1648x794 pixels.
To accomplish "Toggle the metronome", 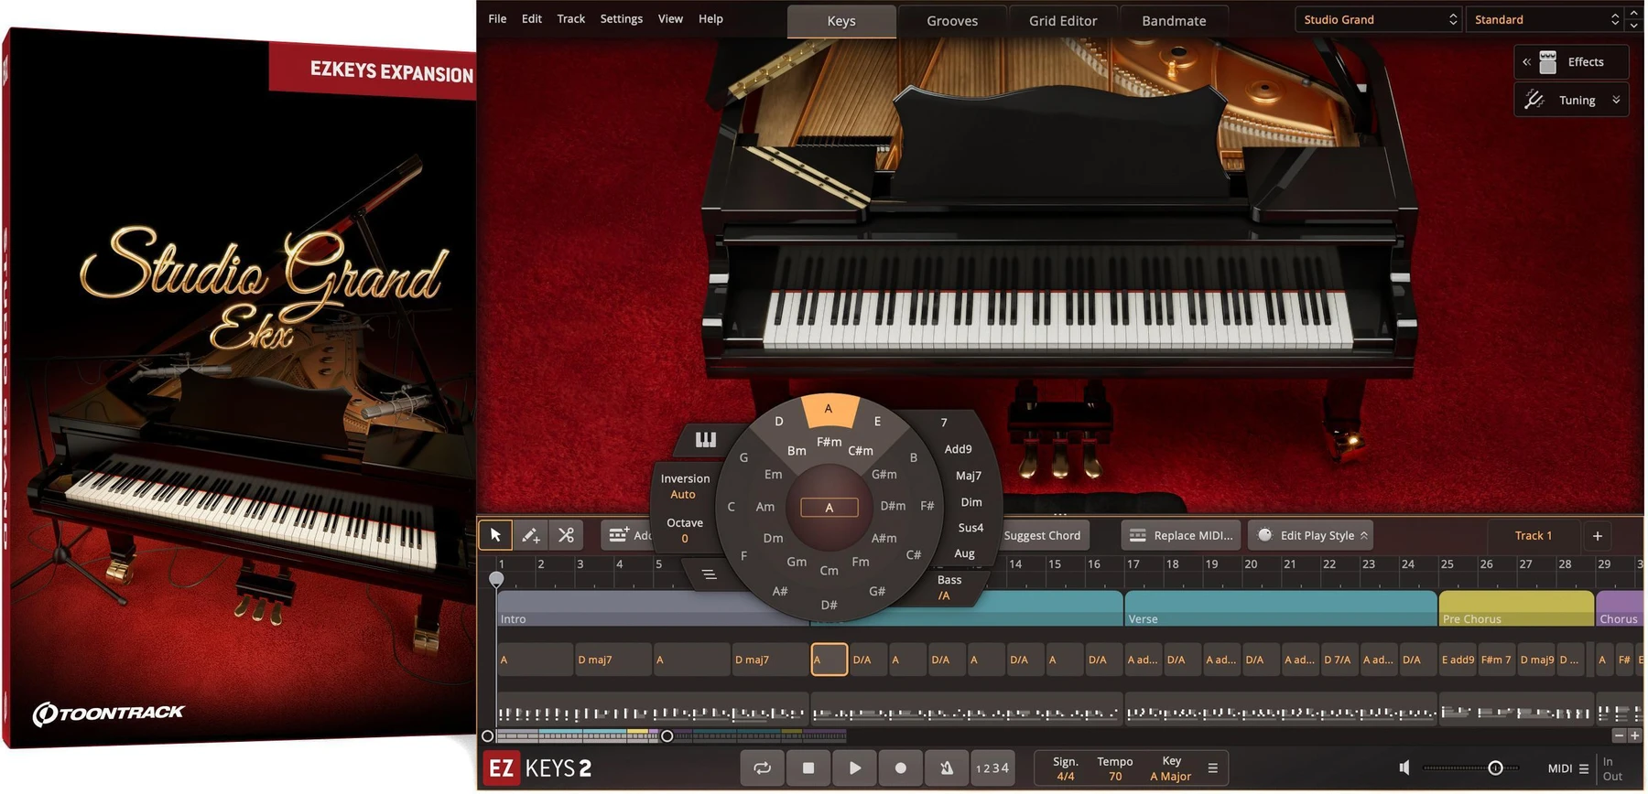I will pyautogui.click(x=947, y=768).
